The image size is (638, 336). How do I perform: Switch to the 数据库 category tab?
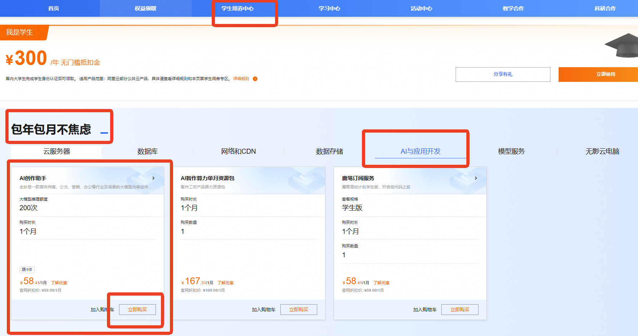click(147, 151)
